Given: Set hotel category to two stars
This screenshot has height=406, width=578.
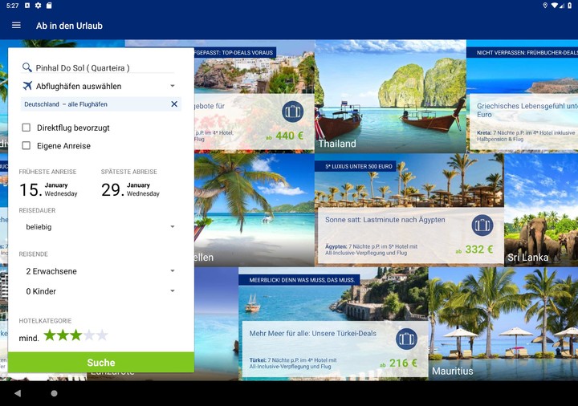Looking at the screenshot, I should pyautogui.click(x=63, y=335).
